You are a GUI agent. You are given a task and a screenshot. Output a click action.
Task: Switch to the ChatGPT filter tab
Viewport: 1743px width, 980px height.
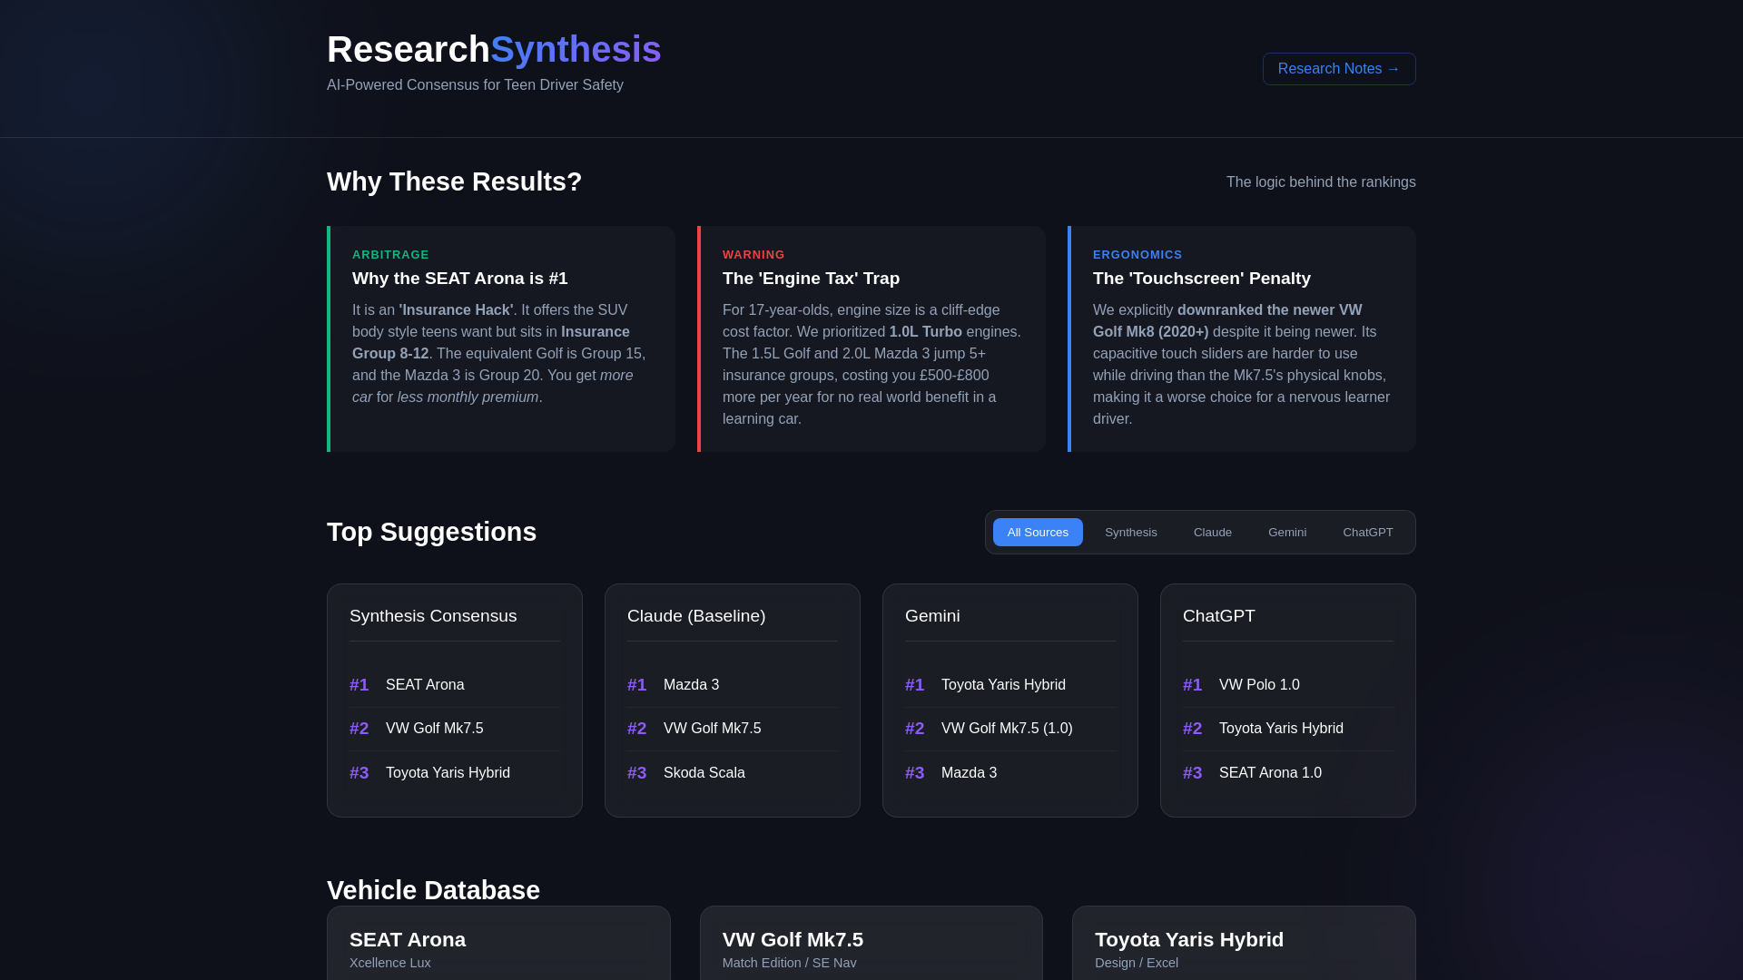pyautogui.click(x=1368, y=533)
